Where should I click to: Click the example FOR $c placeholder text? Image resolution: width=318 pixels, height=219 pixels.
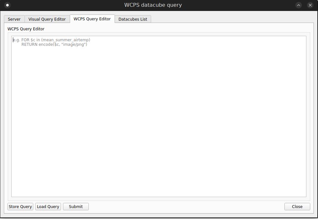52,40
